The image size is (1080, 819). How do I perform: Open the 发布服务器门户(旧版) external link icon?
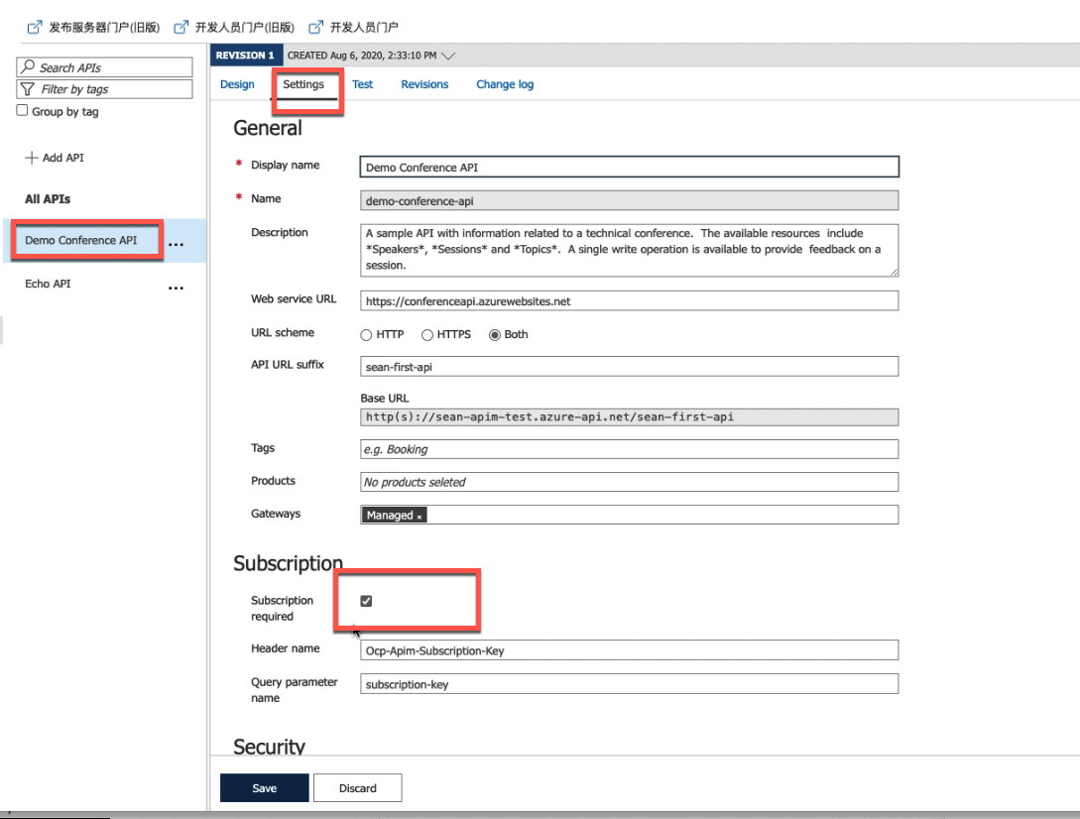coord(35,28)
